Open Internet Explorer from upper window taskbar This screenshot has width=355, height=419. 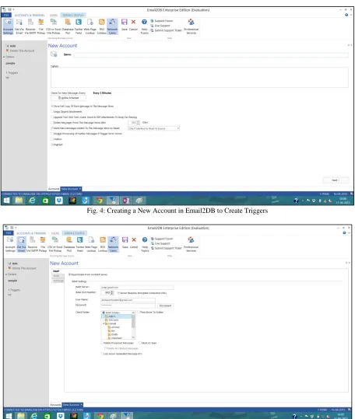32,200
